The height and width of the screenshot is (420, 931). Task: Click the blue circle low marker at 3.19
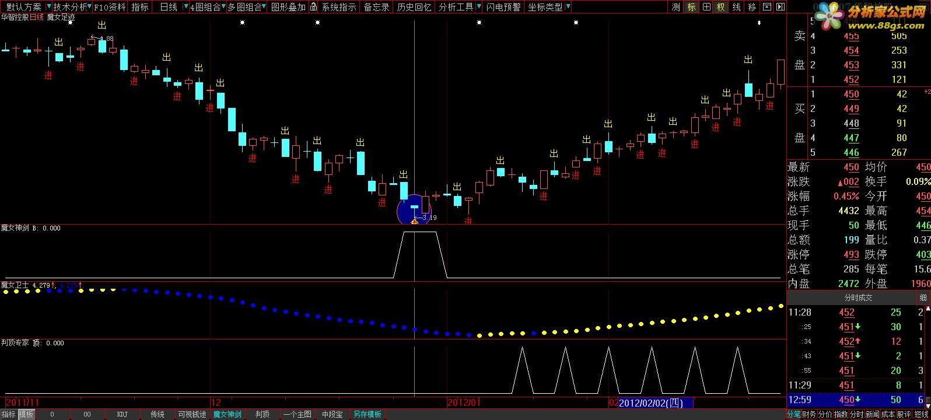tap(414, 210)
